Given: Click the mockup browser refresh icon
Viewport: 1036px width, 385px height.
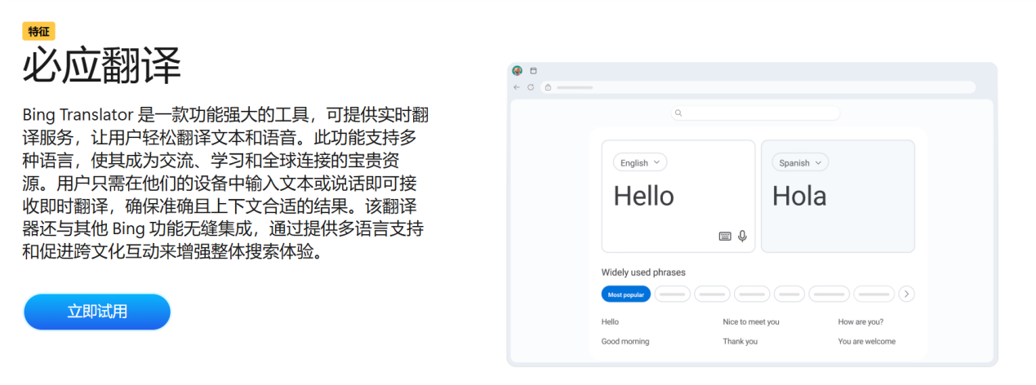Looking at the screenshot, I should click(x=531, y=87).
